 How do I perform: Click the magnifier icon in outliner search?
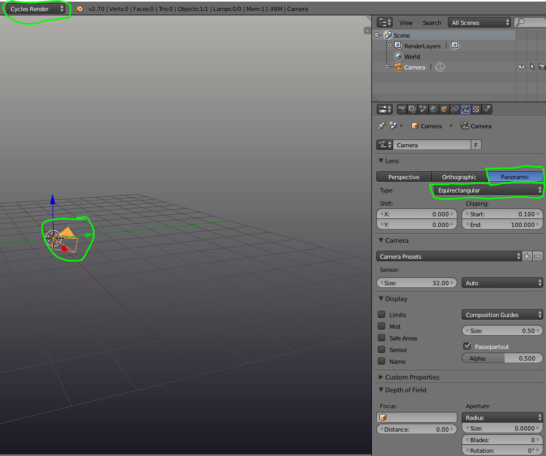coord(519,23)
